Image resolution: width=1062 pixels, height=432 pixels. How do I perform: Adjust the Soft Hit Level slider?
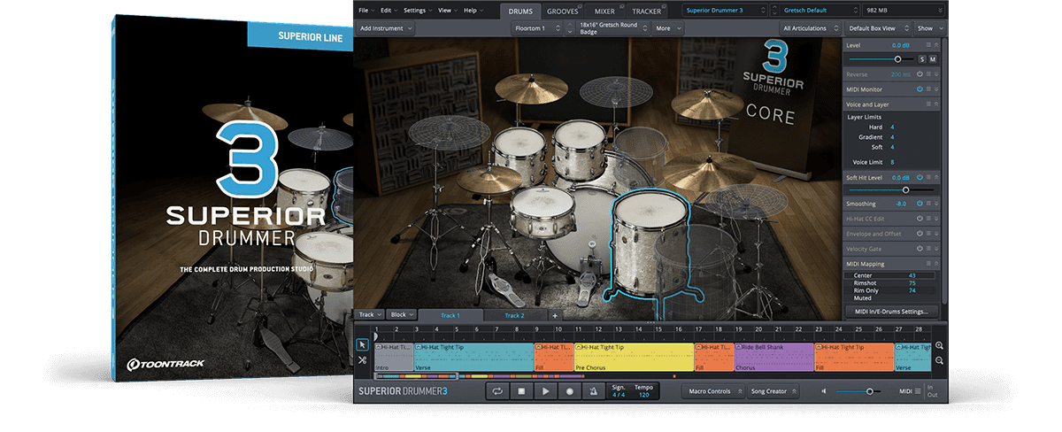click(893, 189)
